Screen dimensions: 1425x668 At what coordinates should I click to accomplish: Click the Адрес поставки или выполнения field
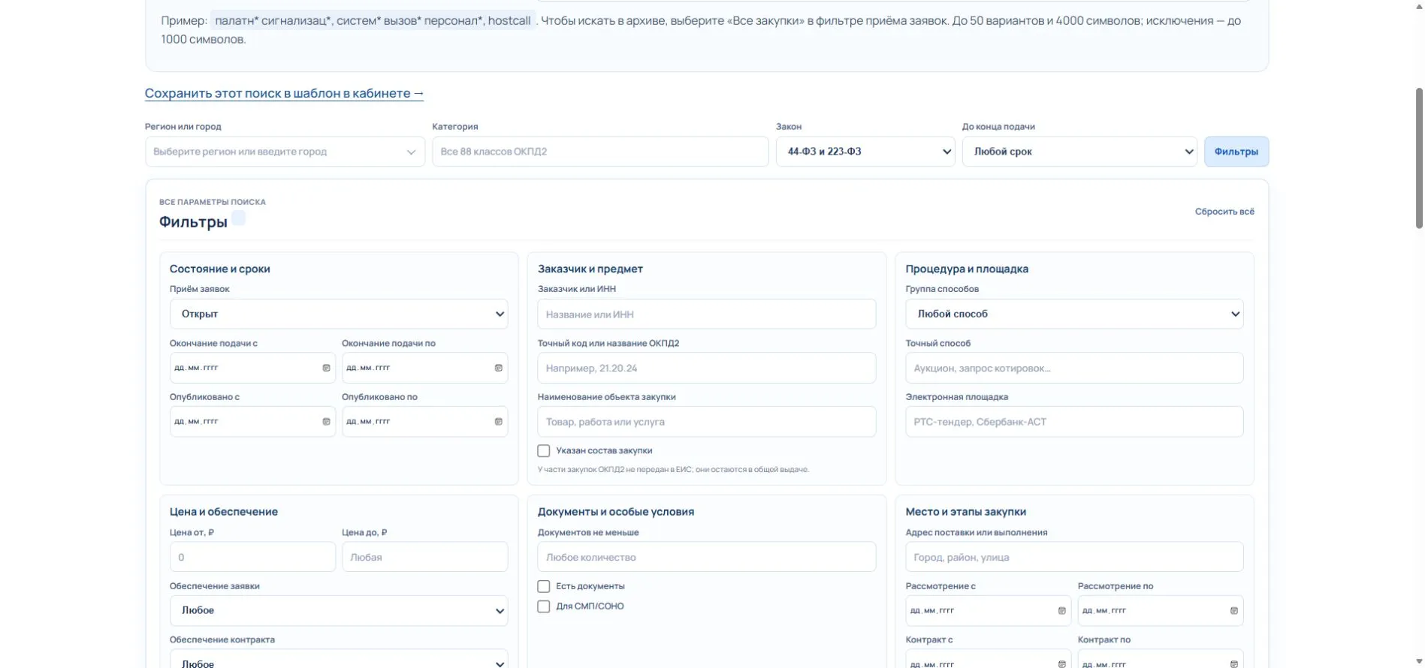[x=1074, y=558]
